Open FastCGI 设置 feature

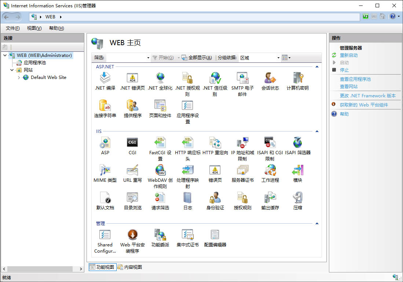pyautogui.click(x=160, y=149)
